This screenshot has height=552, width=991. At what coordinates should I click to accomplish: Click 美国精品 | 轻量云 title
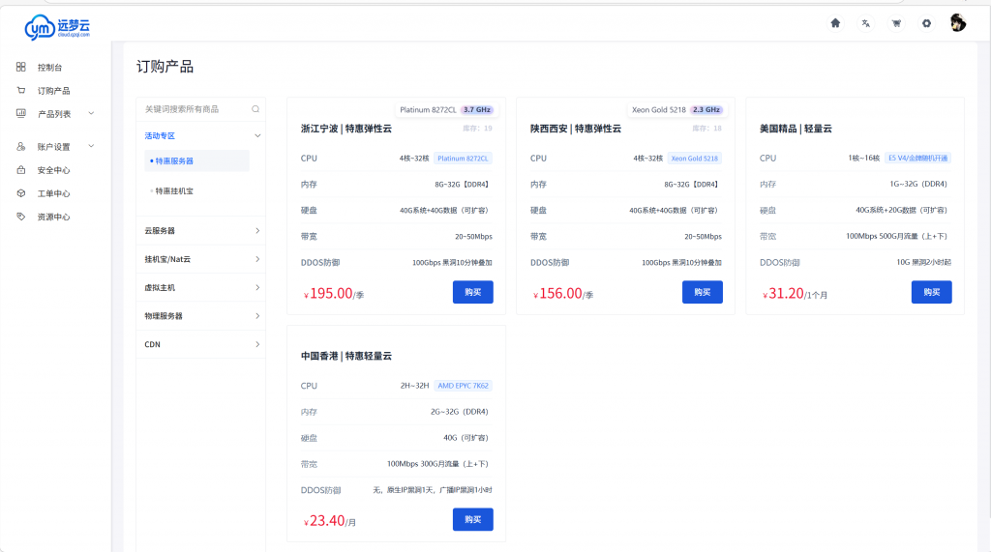796,129
